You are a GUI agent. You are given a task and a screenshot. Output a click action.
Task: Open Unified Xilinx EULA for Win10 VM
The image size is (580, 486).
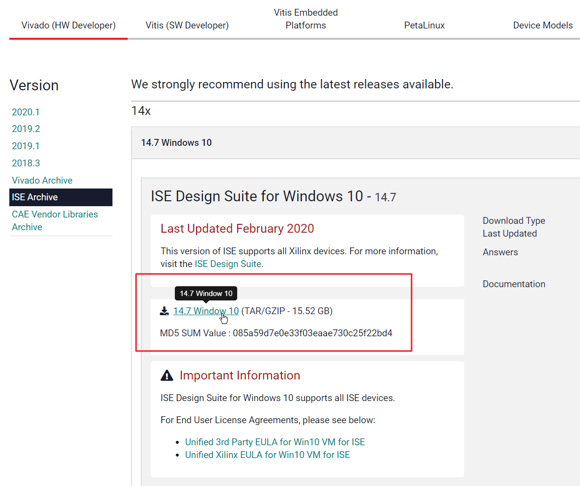pyautogui.click(x=268, y=455)
